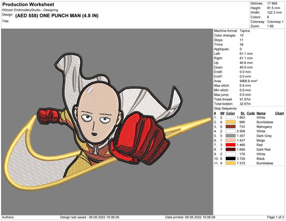Pick the Beige color swatch in stop 6
Image resolution: width=286 pixels, height=221 pixels.
click(x=231, y=141)
